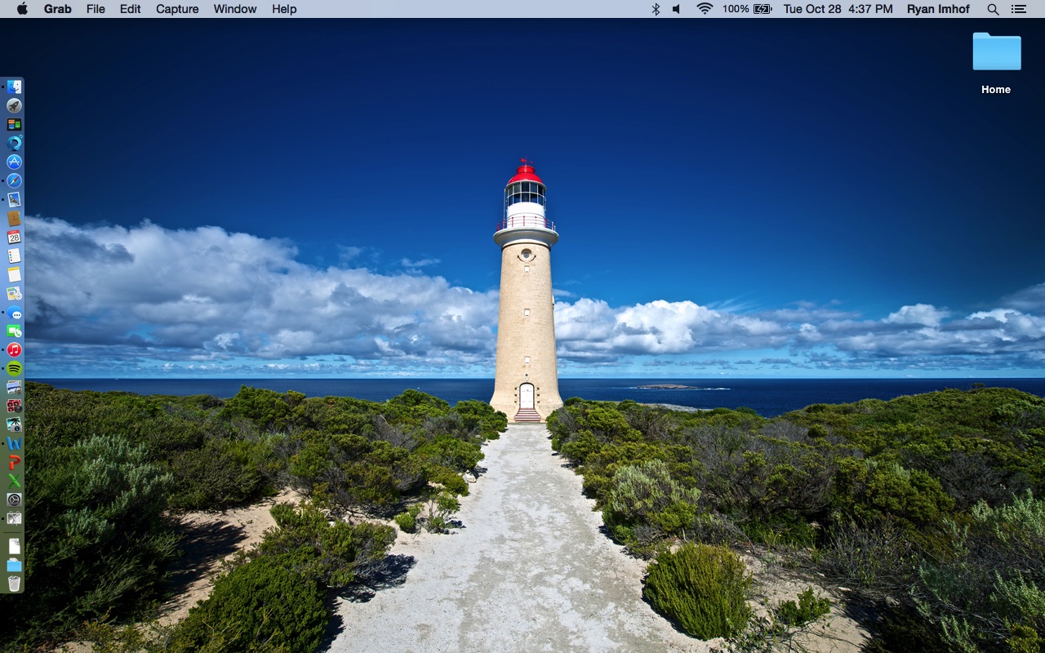This screenshot has height=653, width=1045.
Task: Launch Launchpad rocket icon in dock
Action: pos(14,105)
